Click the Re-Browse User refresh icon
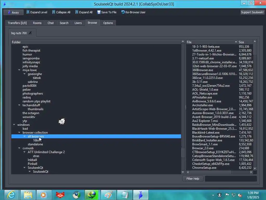The image size is (266, 200). tap(123, 12)
